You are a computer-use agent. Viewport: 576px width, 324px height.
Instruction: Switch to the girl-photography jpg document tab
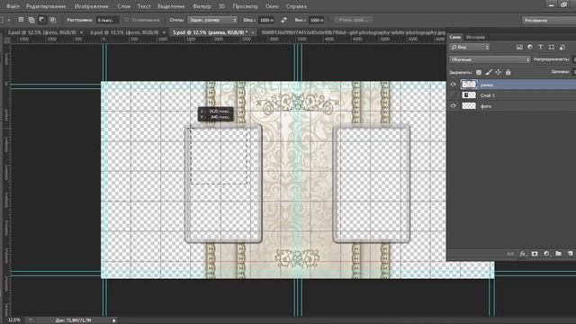click(353, 32)
